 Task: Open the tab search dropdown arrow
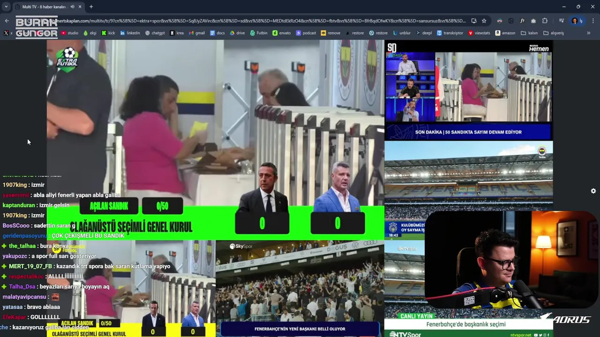(x=6, y=7)
